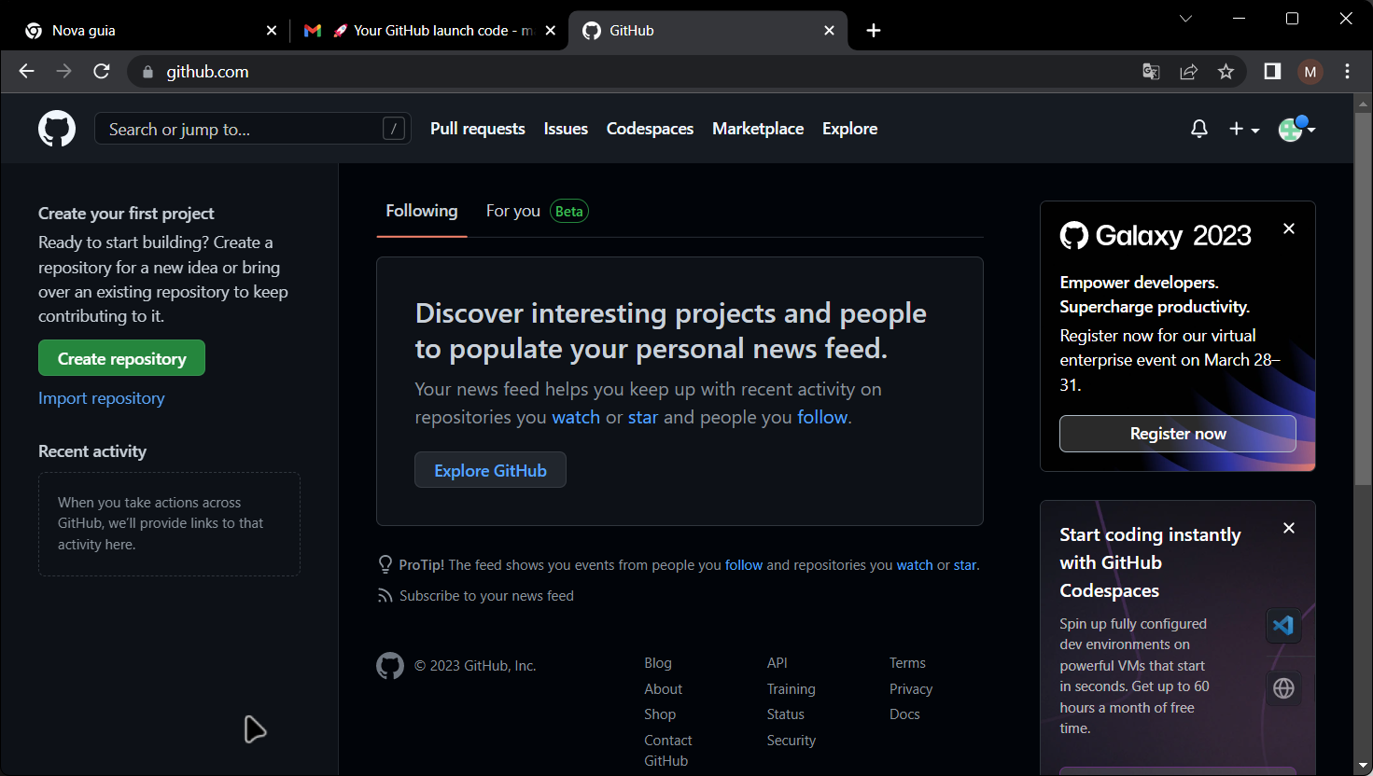Image resolution: width=1373 pixels, height=776 pixels.
Task: Bookmark page with star icon
Action: 1226,72
